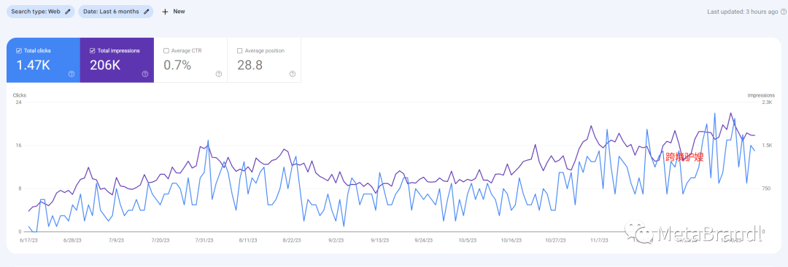
Task: Enable the Average position checkbox
Action: click(x=240, y=51)
